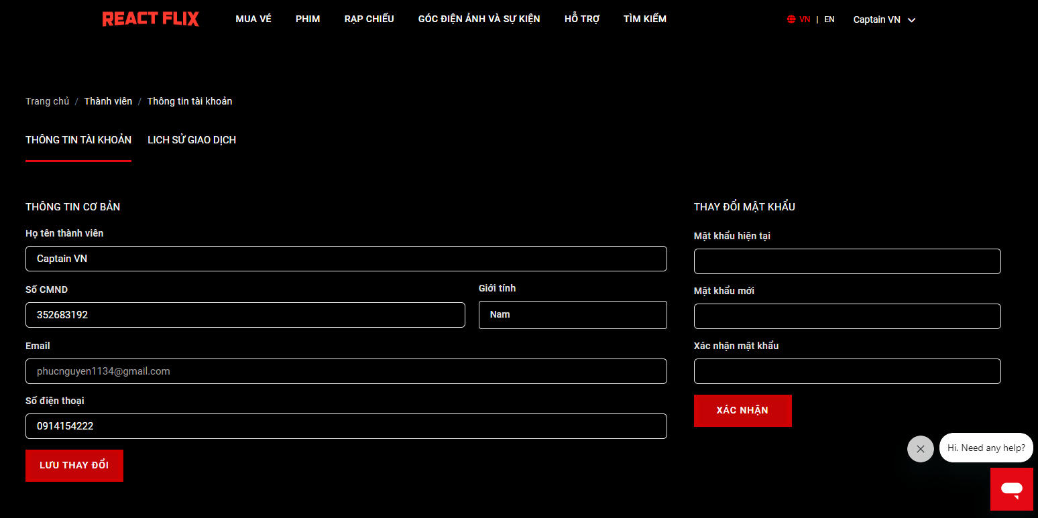Image resolution: width=1038 pixels, height=518 pixels.
Task: Open GÓC ĐIỆN ẢNH VÀ SỰ KIỆN
Action: pyautogui.click(x=478, y=19)
